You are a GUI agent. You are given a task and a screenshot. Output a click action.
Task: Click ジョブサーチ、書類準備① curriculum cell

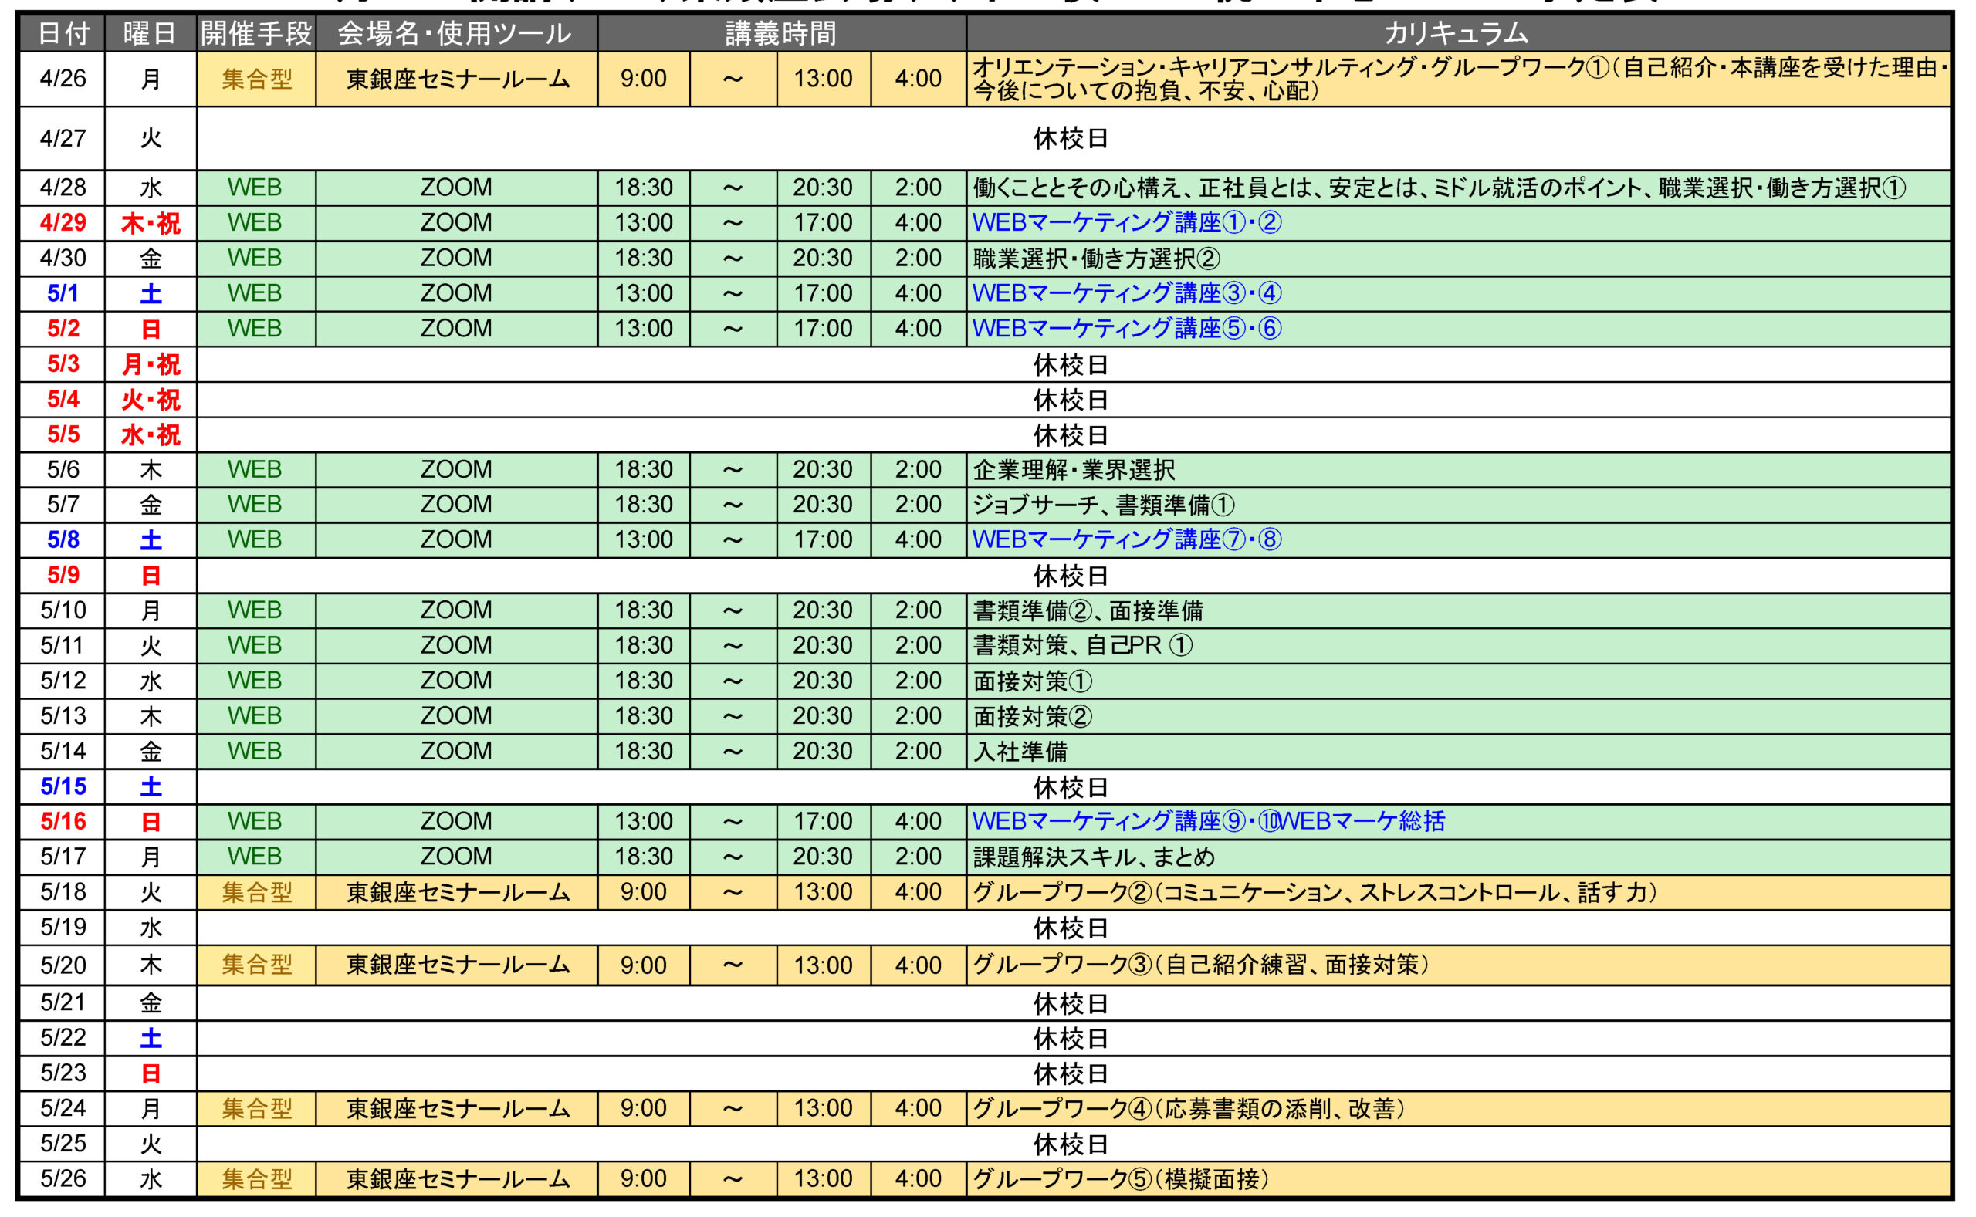[1457, 505]
